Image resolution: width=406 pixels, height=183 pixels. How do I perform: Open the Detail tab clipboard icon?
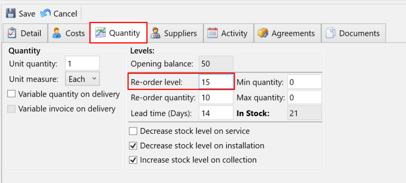(12, 33)
